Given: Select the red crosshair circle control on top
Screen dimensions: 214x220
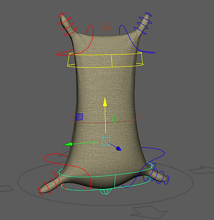Looking at the screenshot, I should point(106,28).
